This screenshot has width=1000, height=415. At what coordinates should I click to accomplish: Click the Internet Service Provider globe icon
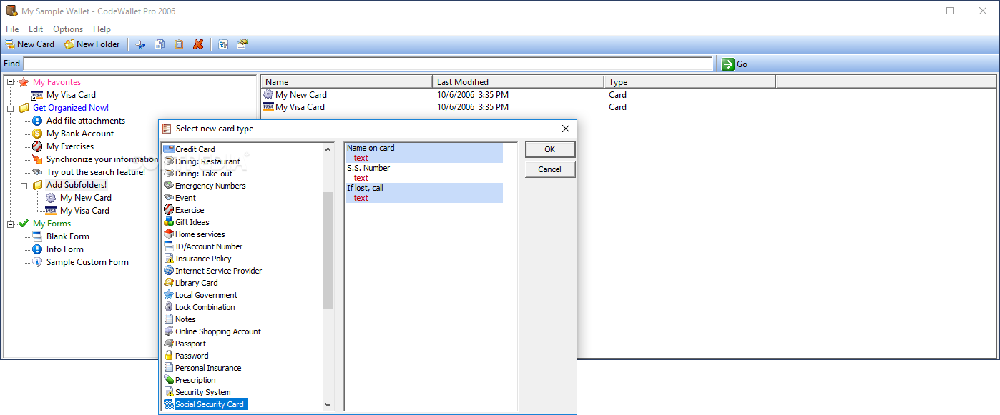coord(169,271)
